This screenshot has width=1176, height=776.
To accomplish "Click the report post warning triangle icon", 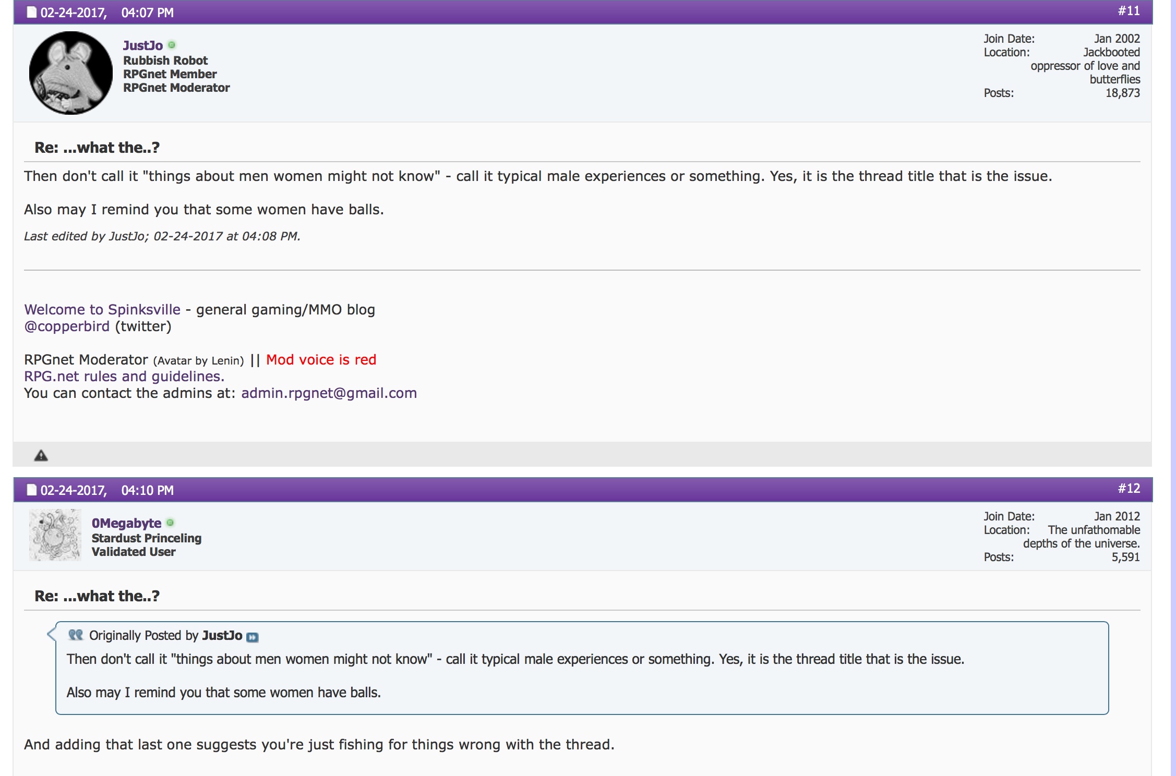I will (x=41, y=456).
